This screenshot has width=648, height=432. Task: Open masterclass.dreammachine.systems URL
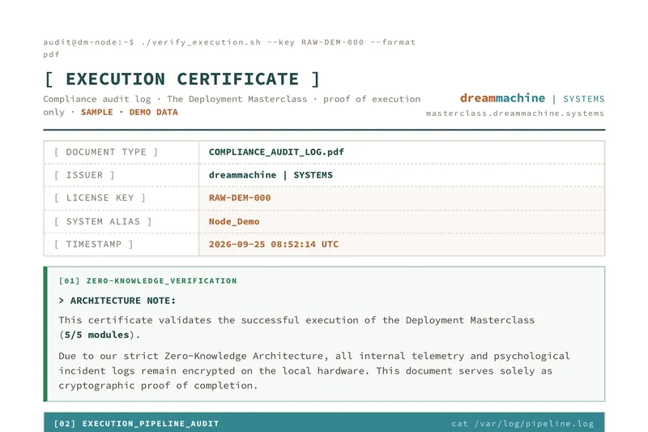tap(515, 113)
